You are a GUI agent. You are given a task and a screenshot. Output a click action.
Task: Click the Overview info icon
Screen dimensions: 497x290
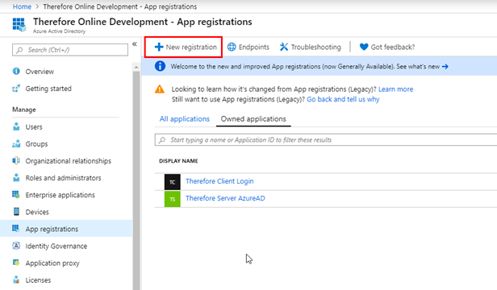[x=16, y=71]
